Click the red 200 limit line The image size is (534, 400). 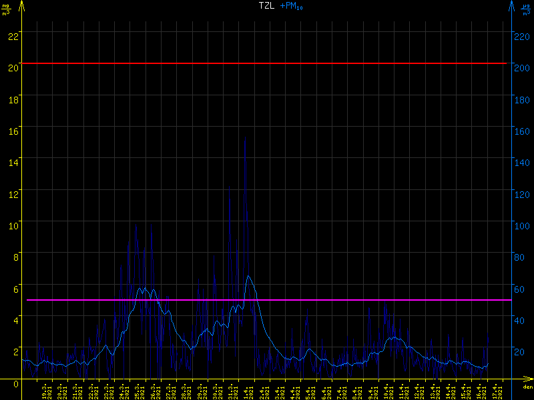[267, 63]
